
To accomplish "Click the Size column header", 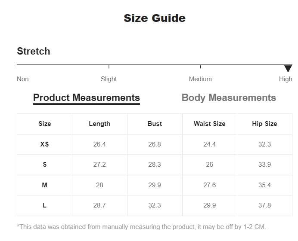I will click(x=45, y=124).
